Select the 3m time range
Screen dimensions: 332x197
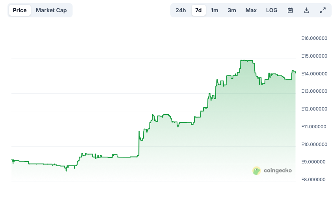[x=232, y=10]
